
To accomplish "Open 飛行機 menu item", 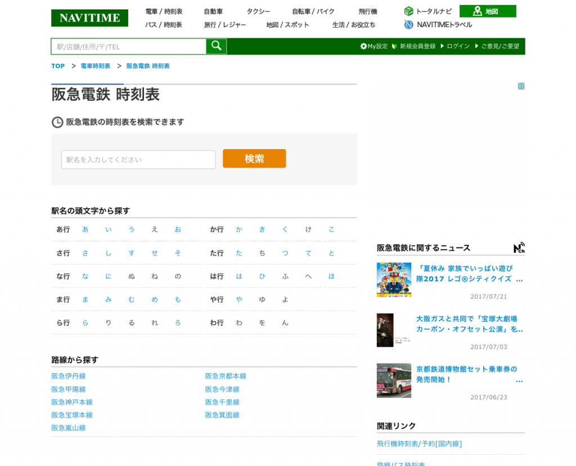I will (368, 11).
